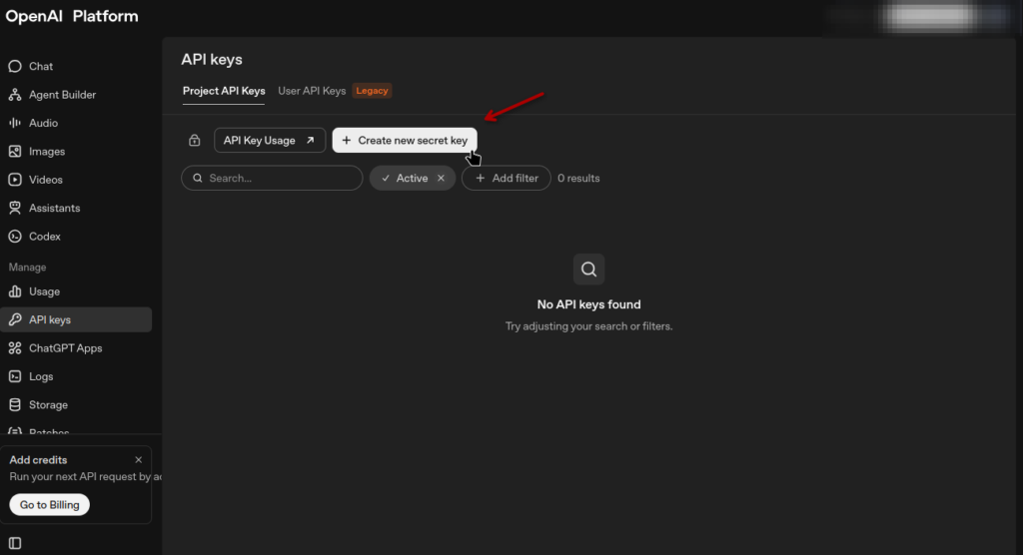Click the empty-state search icon
This screenshot has width=1023, height=555.
pos(588,270)
